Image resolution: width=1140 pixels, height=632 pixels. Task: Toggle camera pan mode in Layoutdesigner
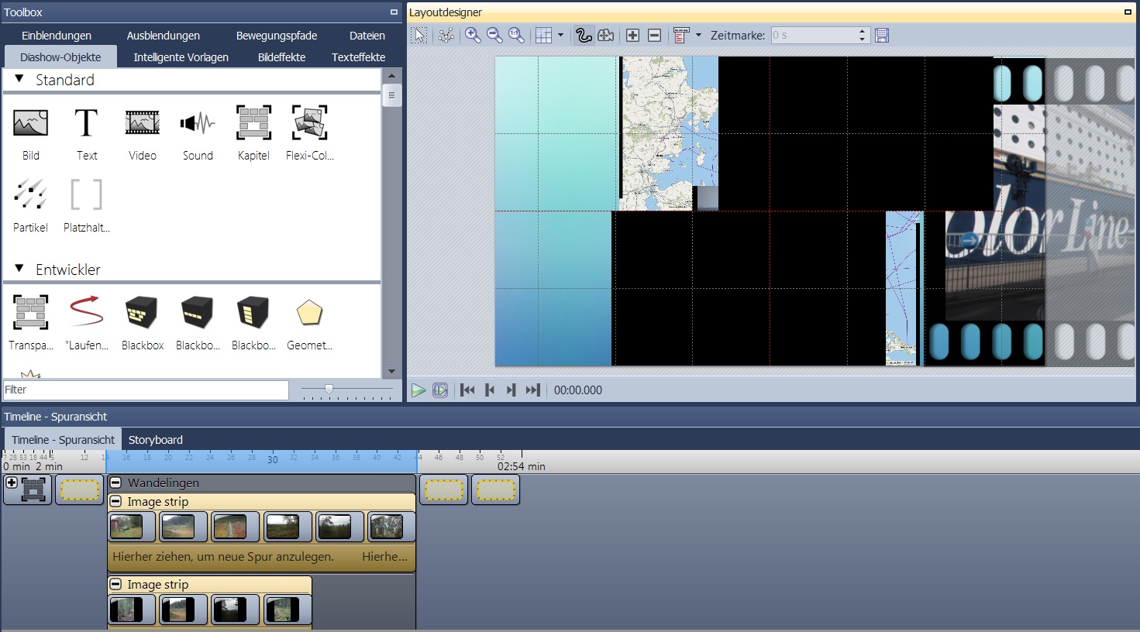tap(606, 36)
